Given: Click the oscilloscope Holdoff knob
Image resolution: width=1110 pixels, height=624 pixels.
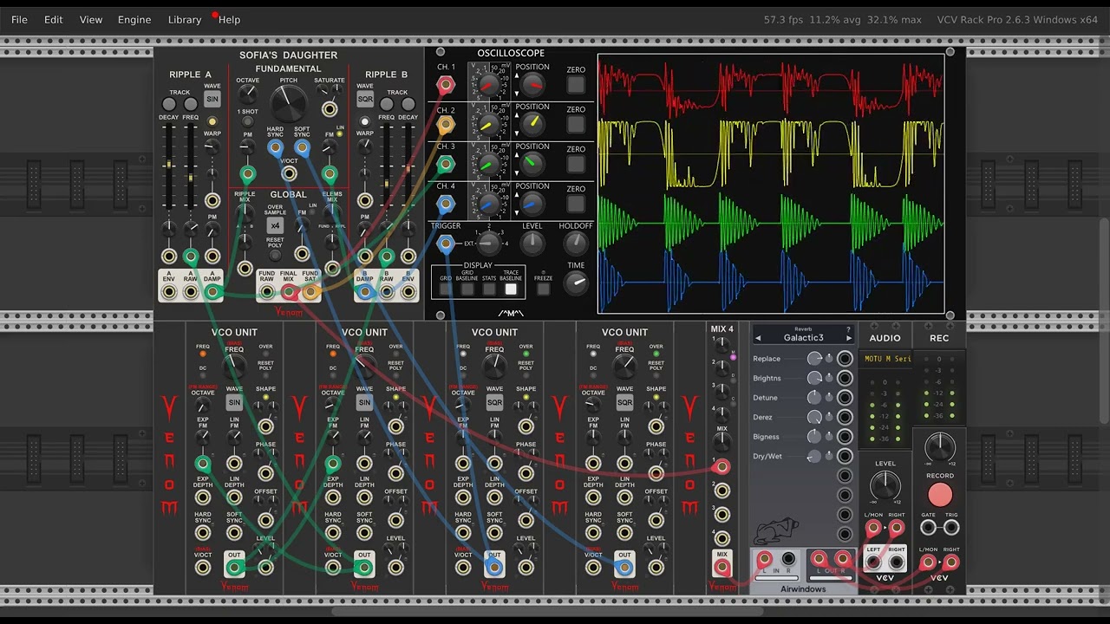Looking at the screenshot, I should tap(575, 244).
